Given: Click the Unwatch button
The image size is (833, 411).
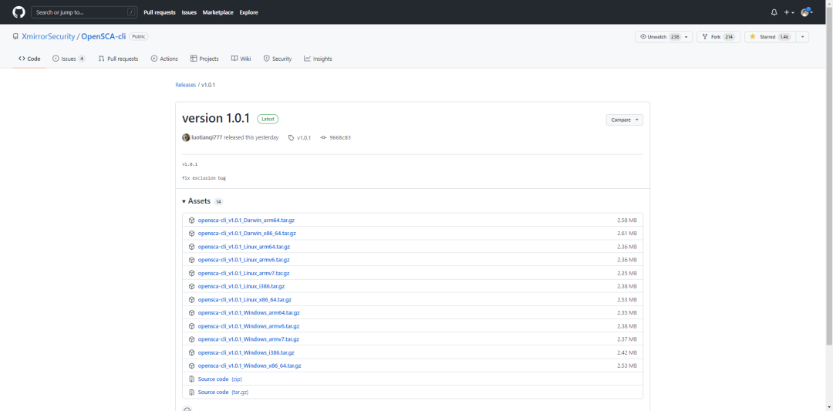Looking at the screenshot, I should pos(659,37).
